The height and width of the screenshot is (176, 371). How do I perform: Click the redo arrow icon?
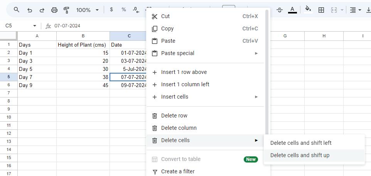click(x=42, y=10)
